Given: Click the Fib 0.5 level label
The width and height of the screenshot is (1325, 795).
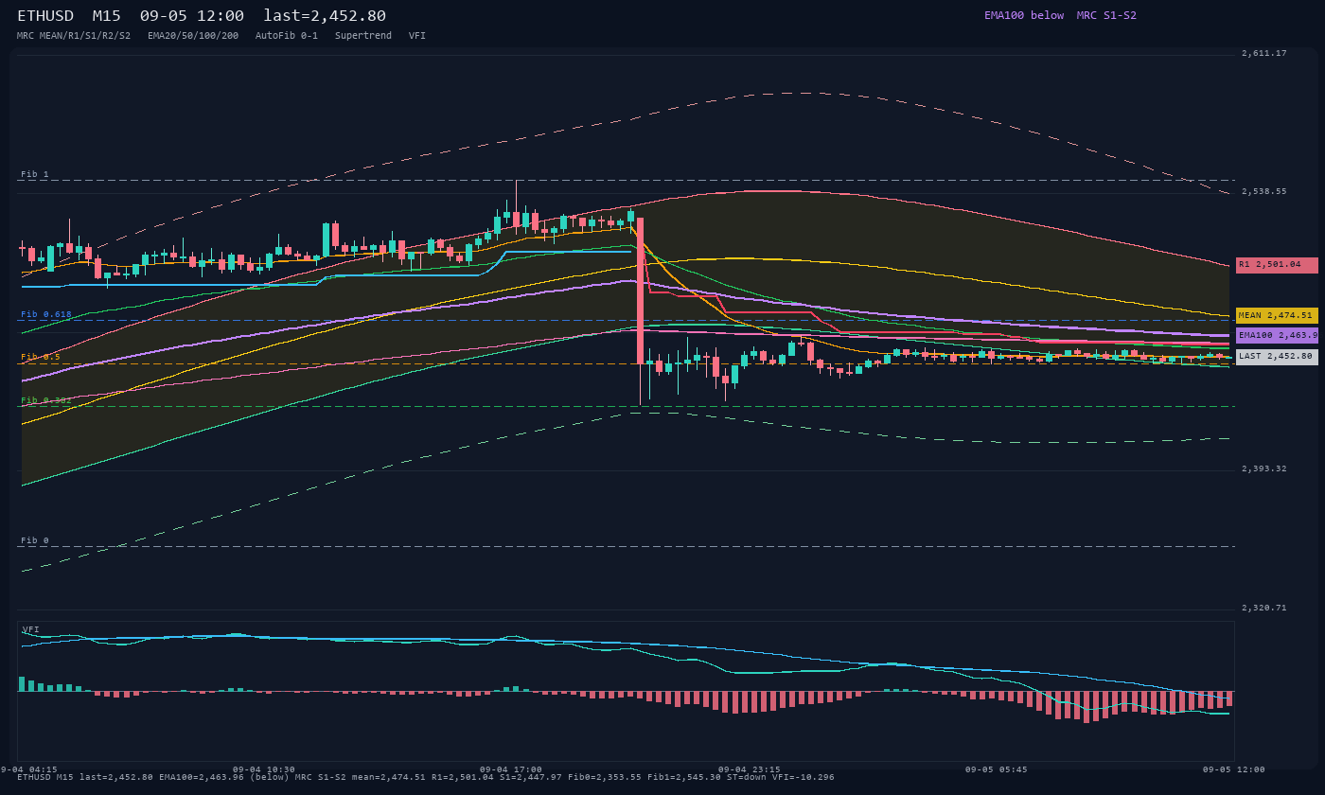Looking at the screenshot, I should (x=41, y=357).
